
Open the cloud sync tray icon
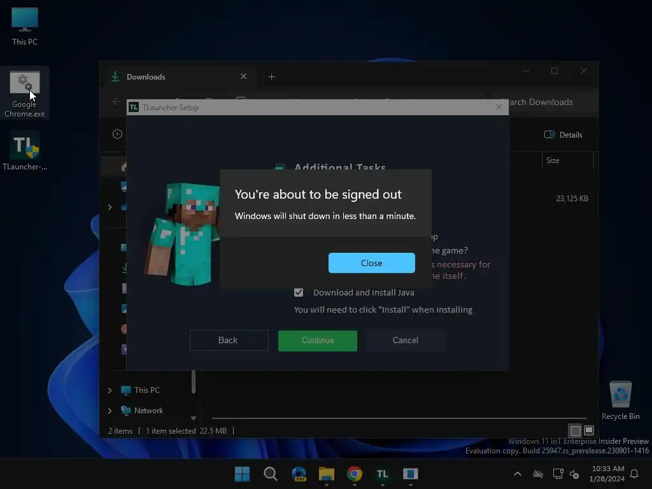tap(538, 474)
